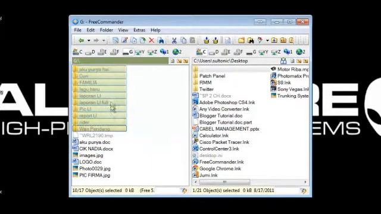Open the Edit menu
381x214 pixels.
pos(90,30)
